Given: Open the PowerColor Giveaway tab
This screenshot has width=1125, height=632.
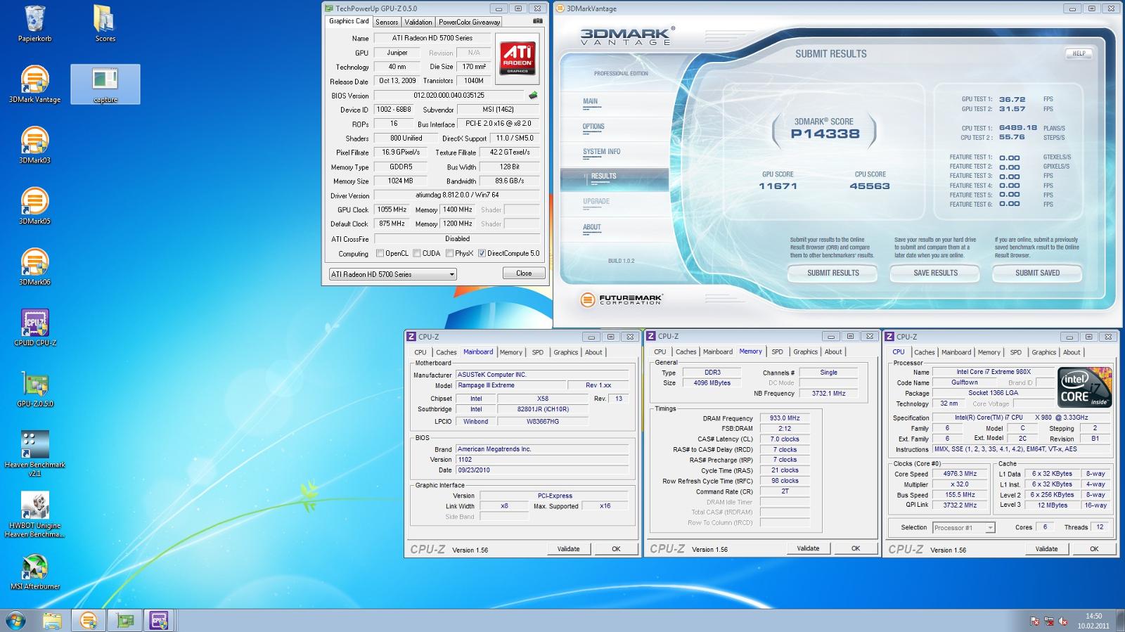Looking at the screenshot, I should coord(470,22).
